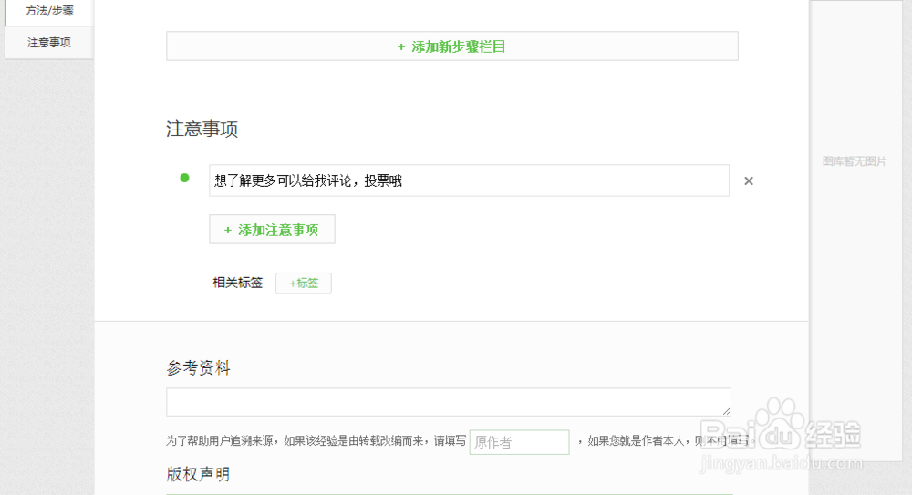Click the resize handle of 参考资料 box
This screenshot has width=912, height=495.
pos(727,411)
